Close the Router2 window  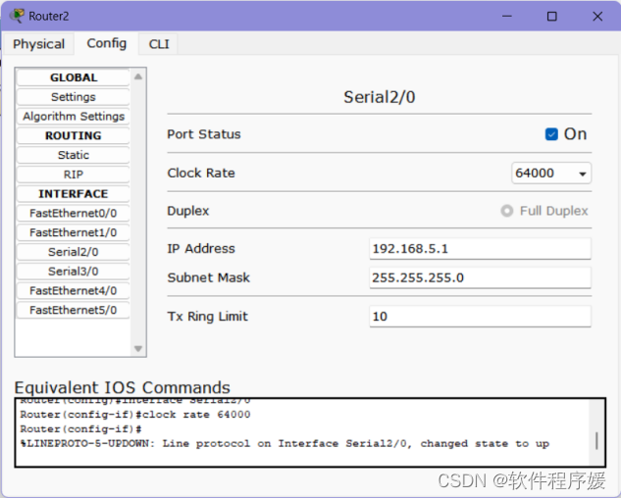click(597, 17)
